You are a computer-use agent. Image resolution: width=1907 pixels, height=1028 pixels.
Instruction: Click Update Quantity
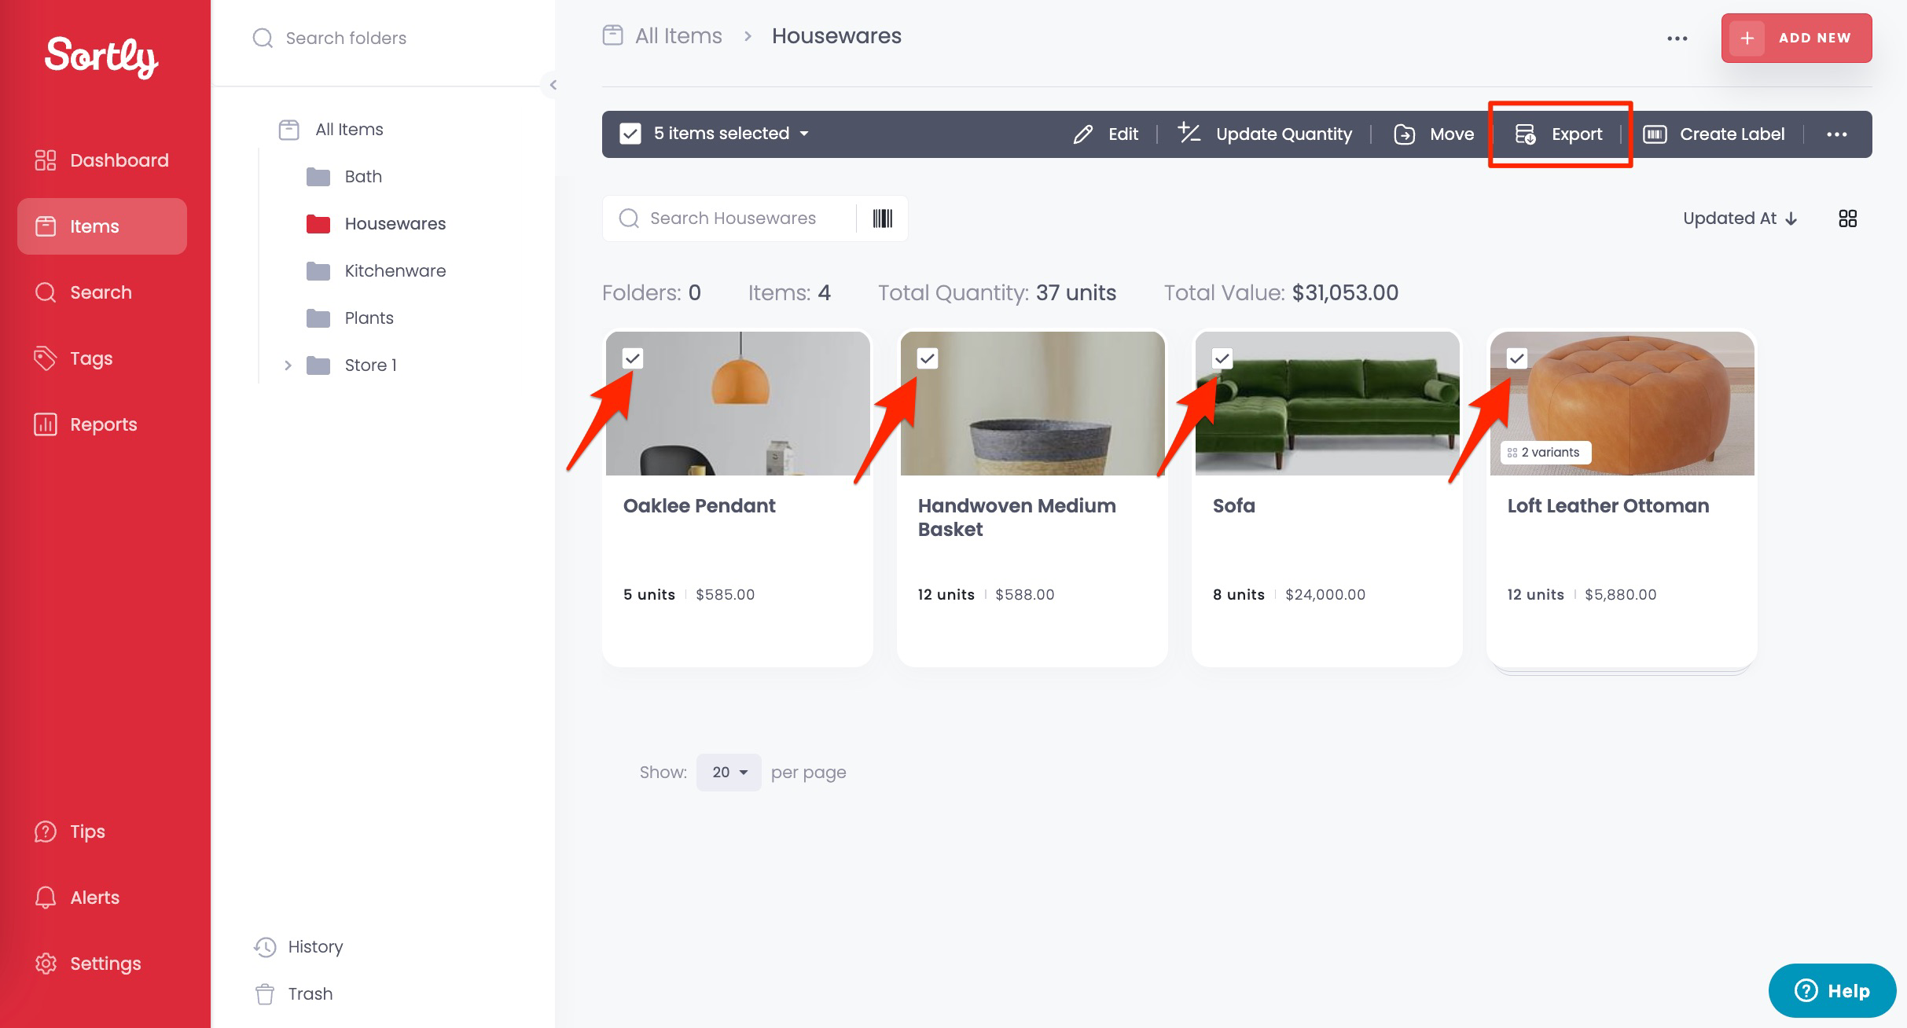1265,134
